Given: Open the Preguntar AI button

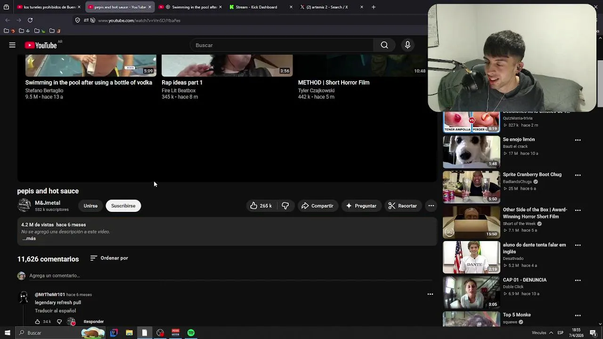Looking at the screenshot, I should [361, 206].
